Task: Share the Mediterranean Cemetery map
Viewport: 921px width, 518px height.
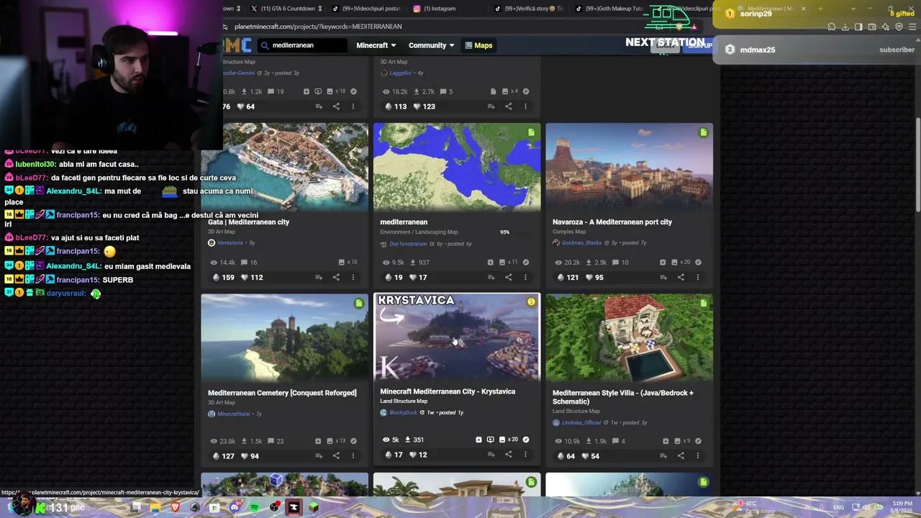Action: coord(336,455)
